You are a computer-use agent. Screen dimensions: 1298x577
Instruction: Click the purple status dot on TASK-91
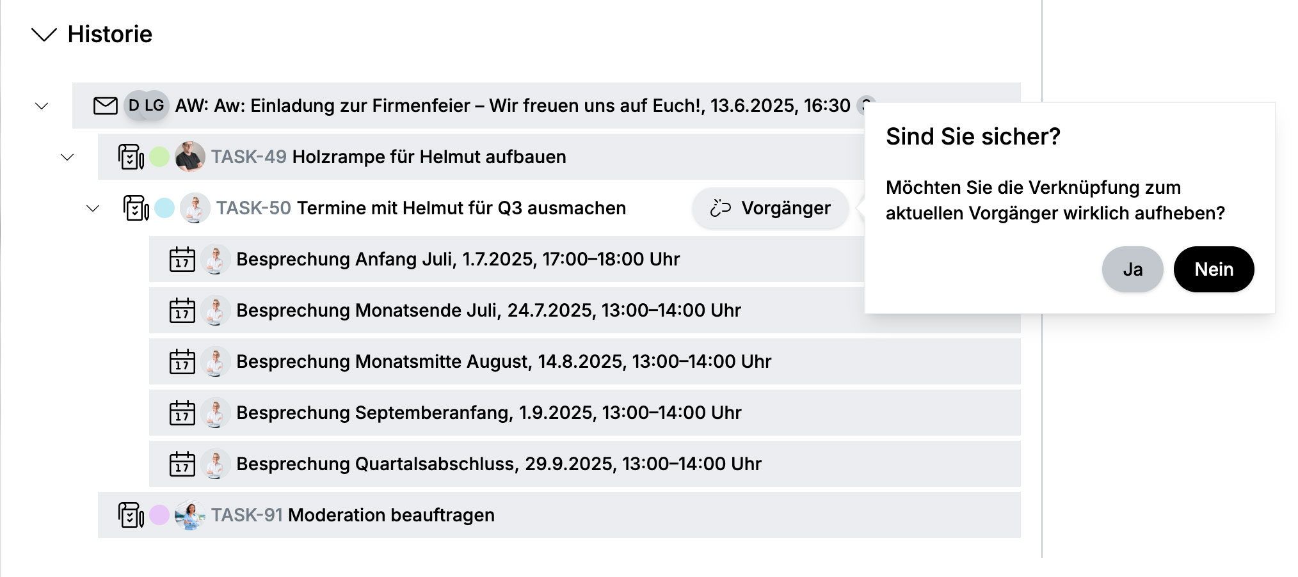(159, 515)
